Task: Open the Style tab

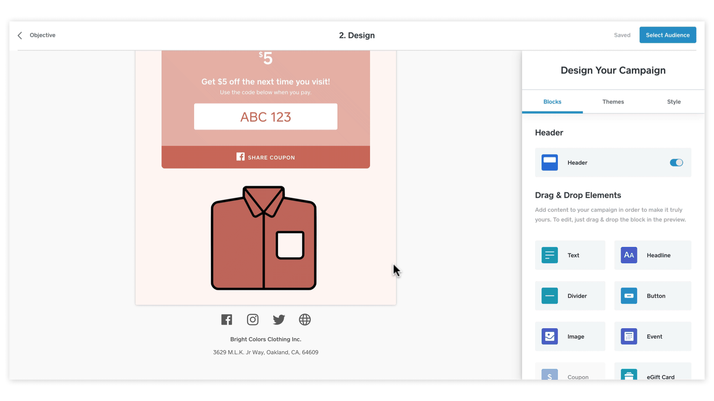Action: click(x=673, y=102)
